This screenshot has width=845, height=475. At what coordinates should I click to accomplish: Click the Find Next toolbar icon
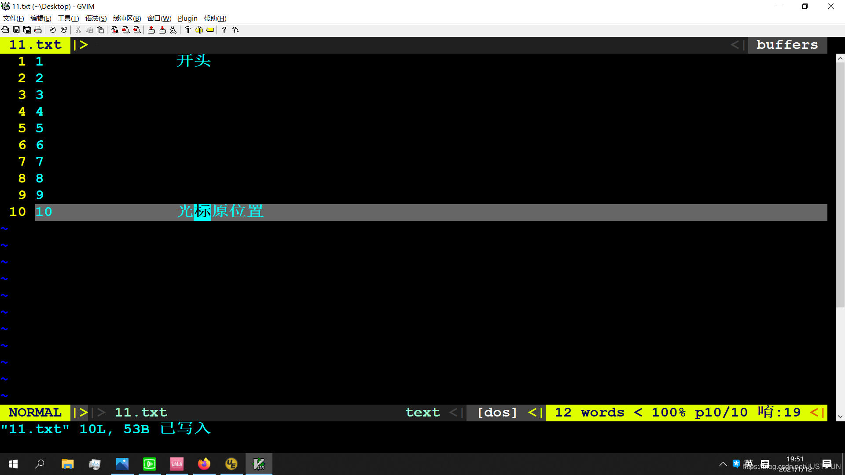[126, 30]
